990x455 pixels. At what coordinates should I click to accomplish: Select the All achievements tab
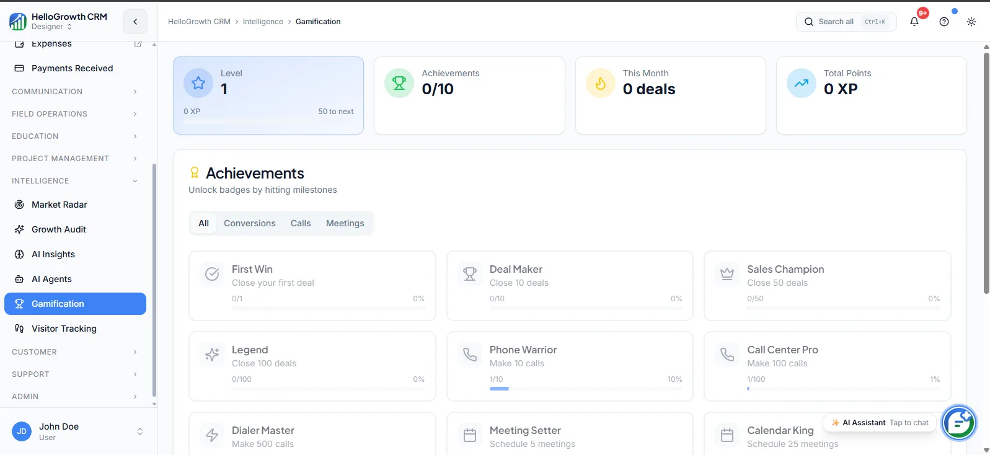click(203, 223)
